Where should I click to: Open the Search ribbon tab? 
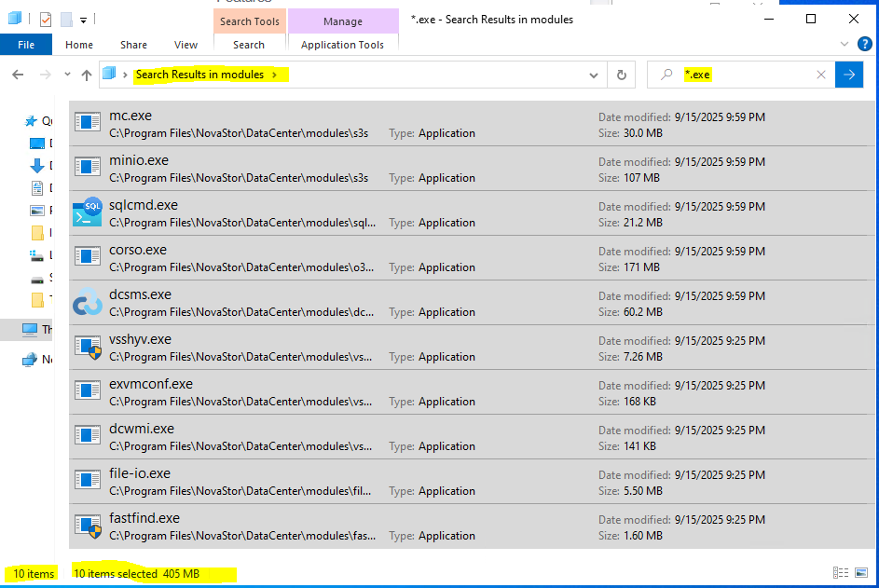(x=249, y=45)
